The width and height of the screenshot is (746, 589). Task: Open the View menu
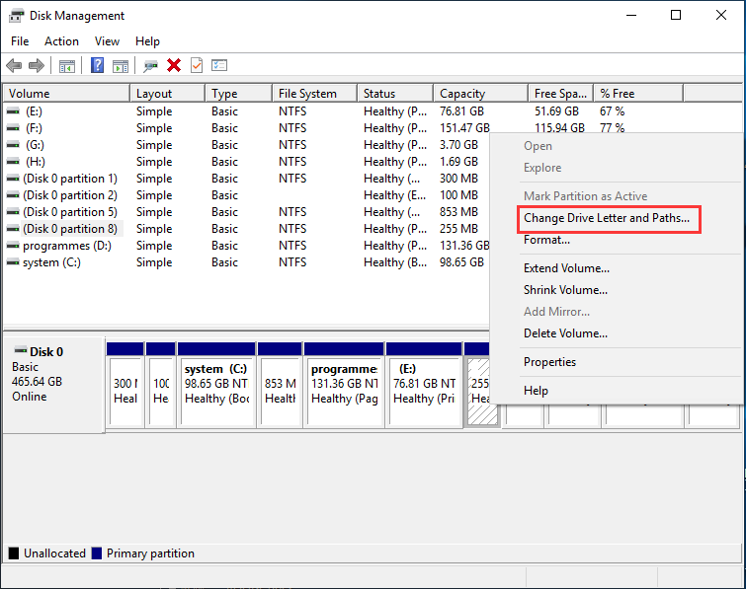[107, 41]
